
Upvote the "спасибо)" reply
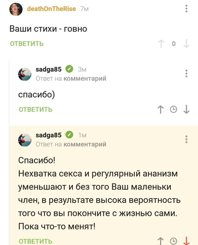tap(160, 109)
